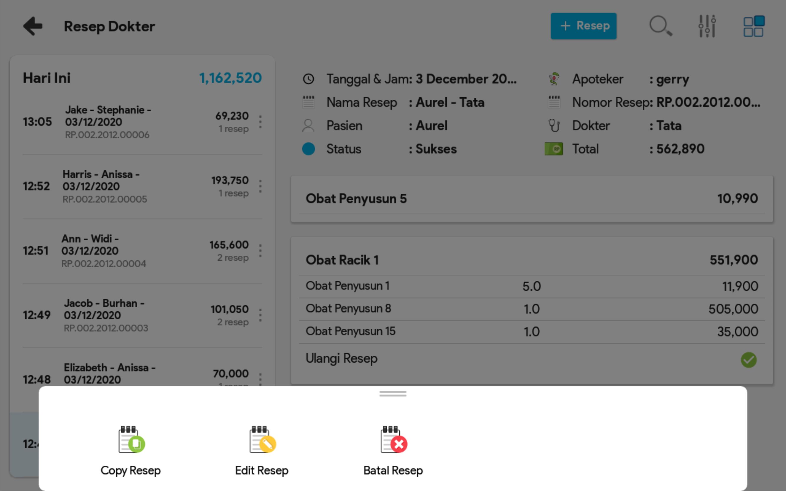This screenshot has height=491, width=786.
Task: Open the filter sliders icon
Action: pos(707,26)
